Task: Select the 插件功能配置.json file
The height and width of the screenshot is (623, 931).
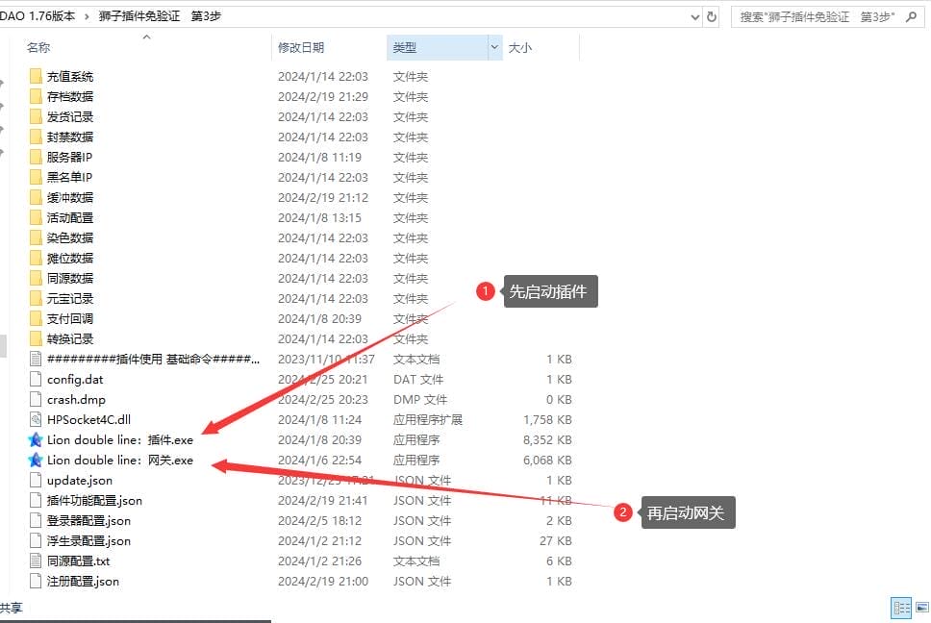Action: [x=94, y=500]
